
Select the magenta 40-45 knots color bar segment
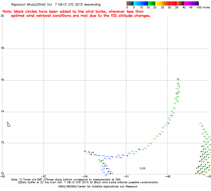click(188, 3)
